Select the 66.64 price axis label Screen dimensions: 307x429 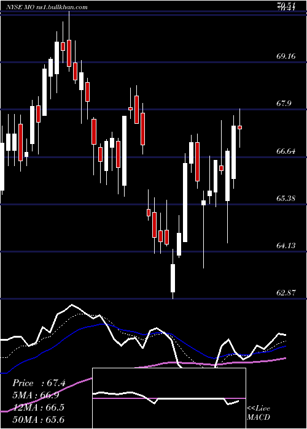[x=286, y=151]
